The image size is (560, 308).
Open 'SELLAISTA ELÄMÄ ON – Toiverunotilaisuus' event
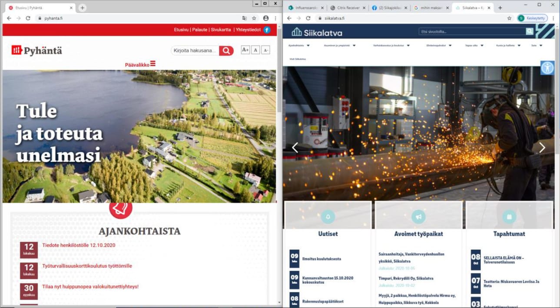pyautogui.click(x=504, y=260)
